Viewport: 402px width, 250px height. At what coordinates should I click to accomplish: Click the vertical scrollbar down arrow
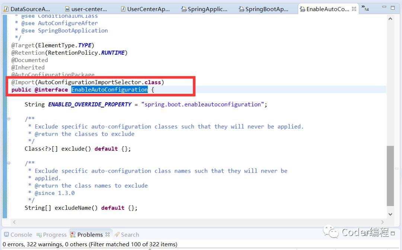[390, 214]
